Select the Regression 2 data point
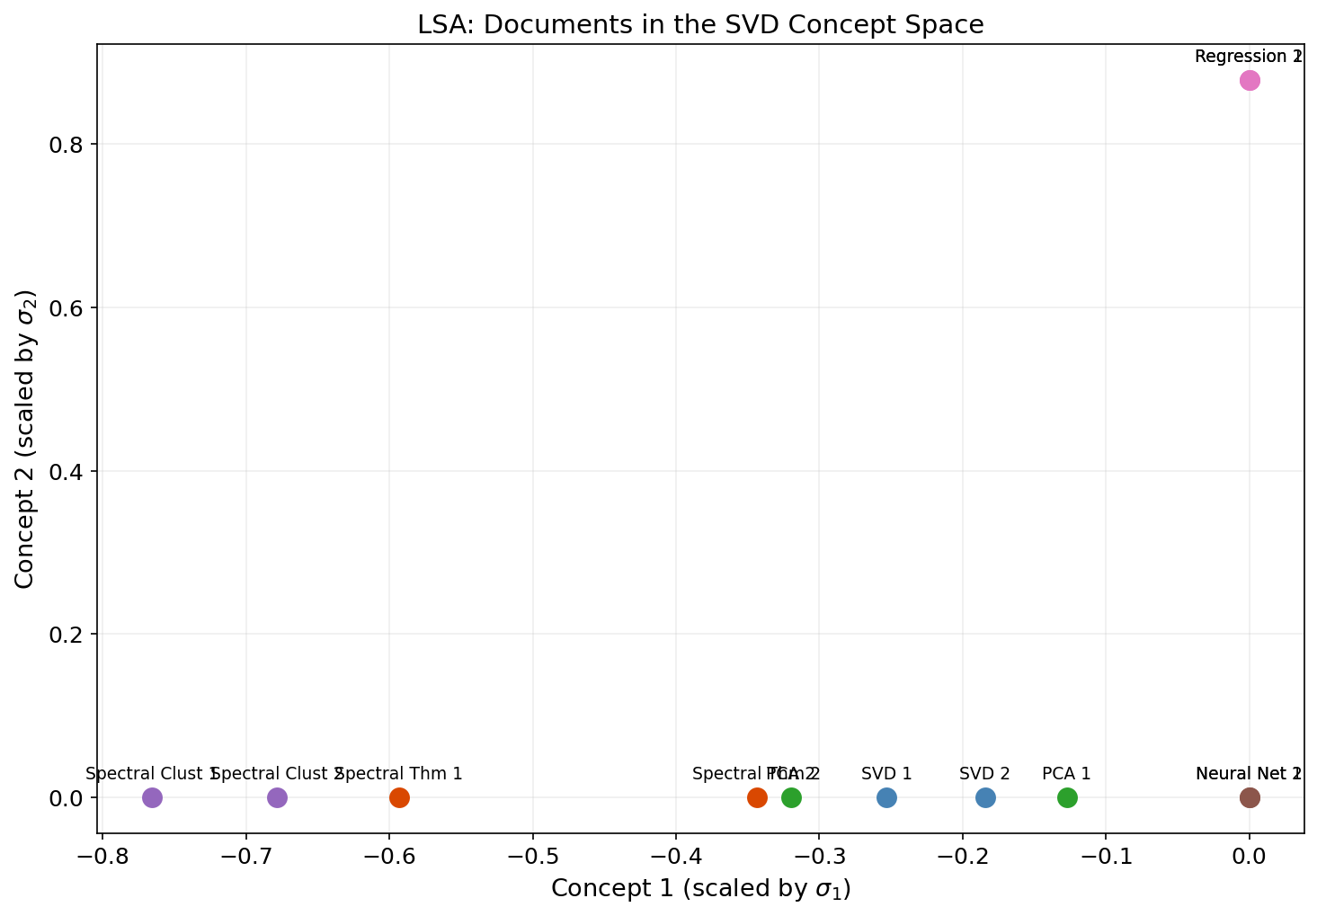 click(1250, 80)
